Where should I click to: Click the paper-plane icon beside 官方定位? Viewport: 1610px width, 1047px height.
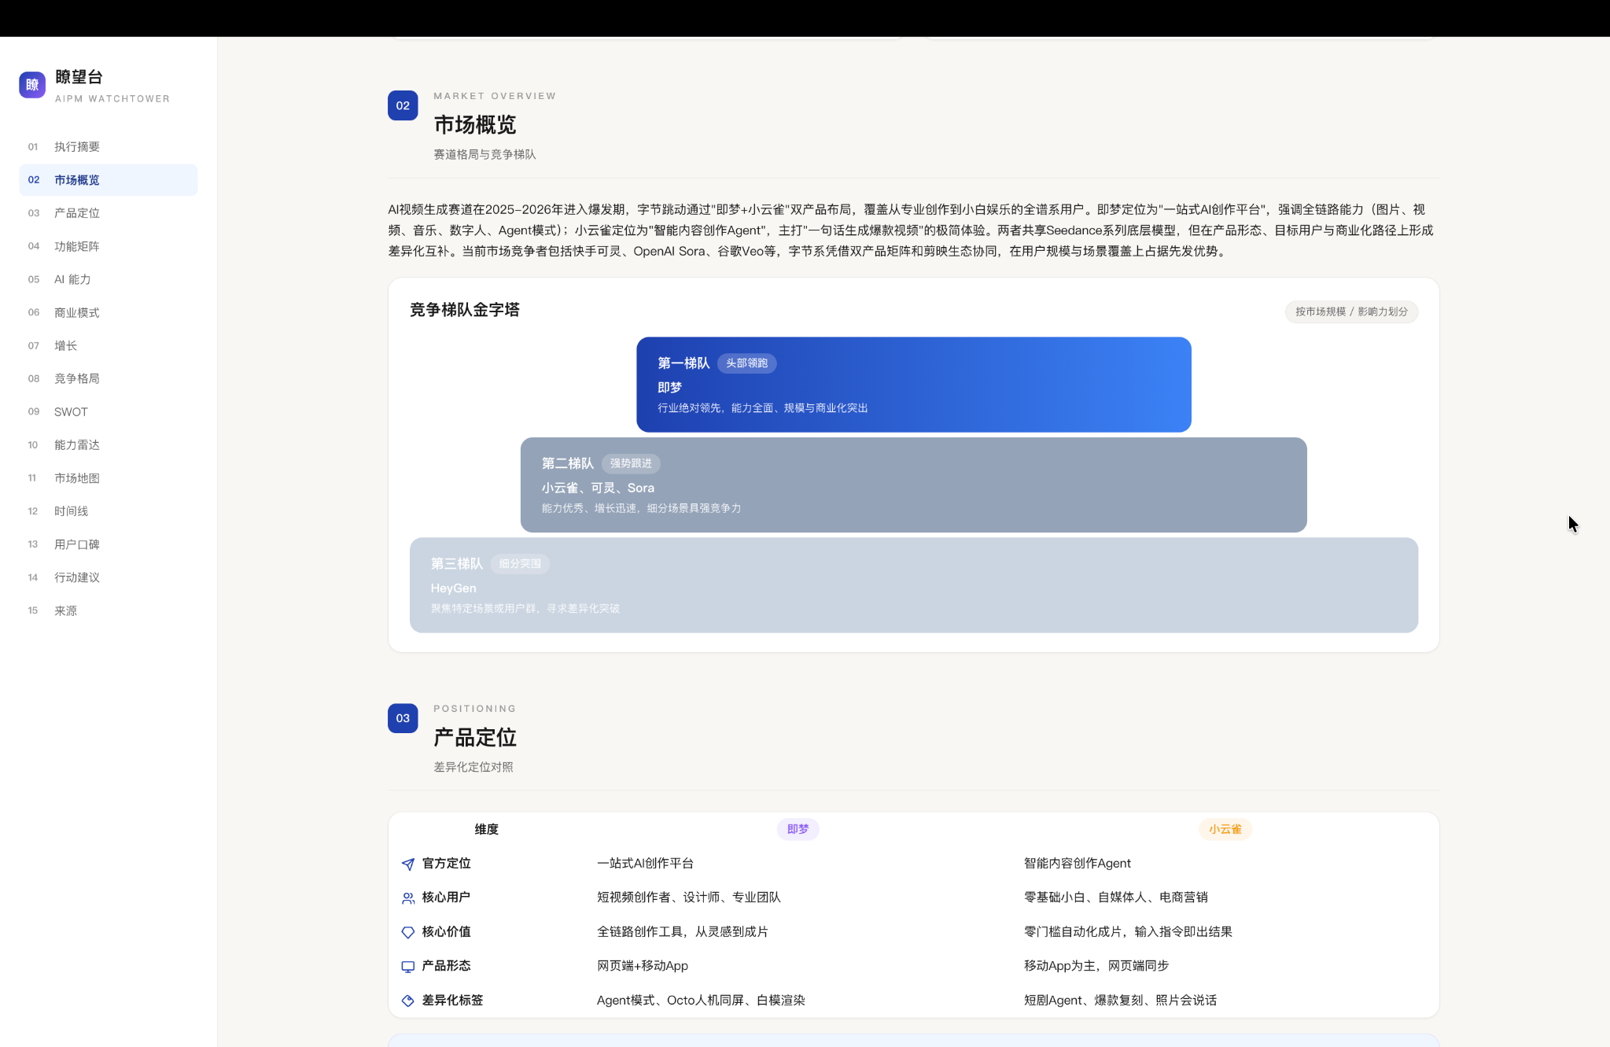pyautogui.click(x=407, y=865)
